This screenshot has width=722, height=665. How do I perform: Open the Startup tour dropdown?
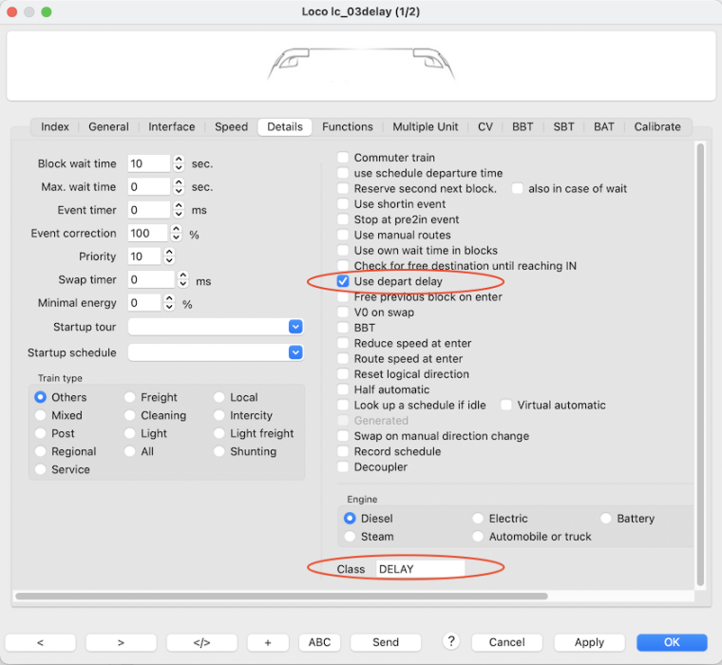point(295,327)
